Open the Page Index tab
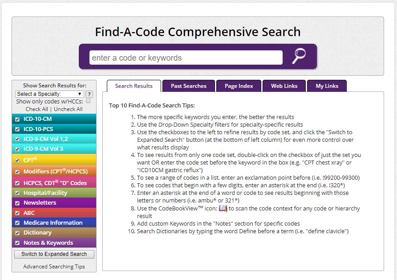397x280 pixels. 239,86
